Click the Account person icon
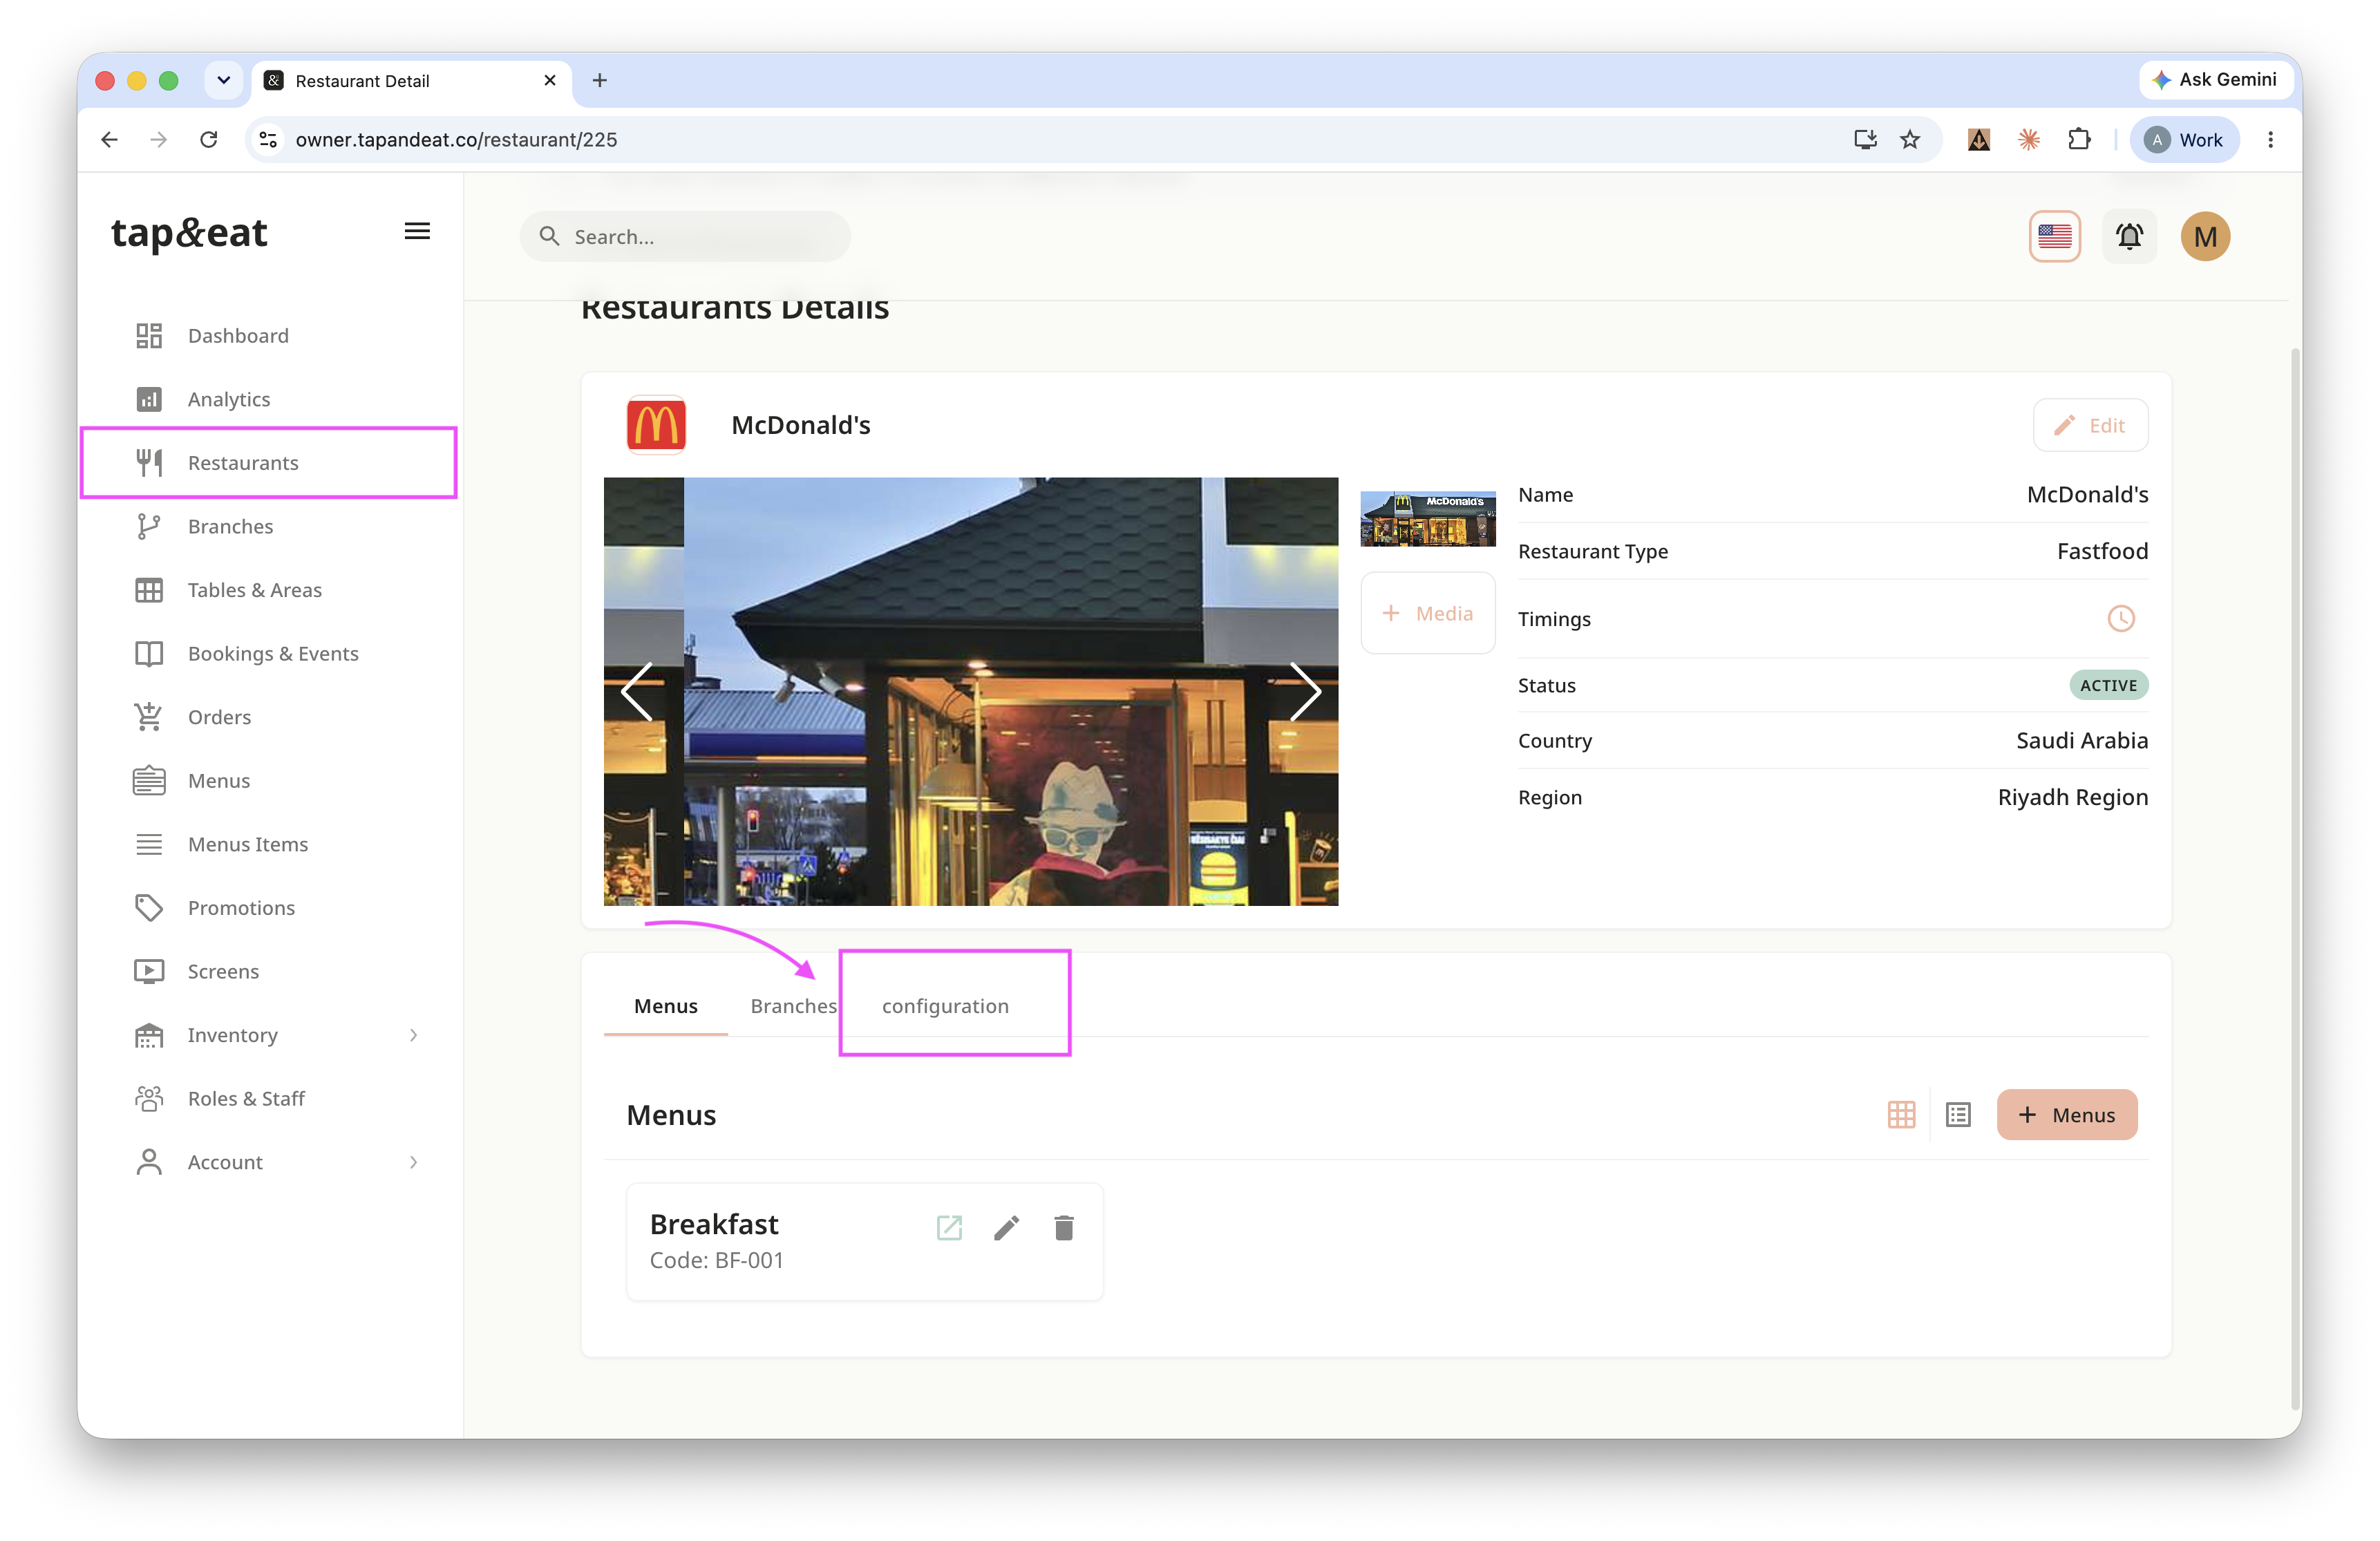2380x1541 pixels. pos(149,1162)
